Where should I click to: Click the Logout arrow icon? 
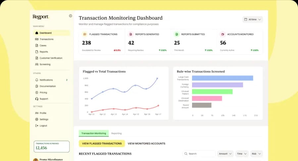tap(37, 126)
